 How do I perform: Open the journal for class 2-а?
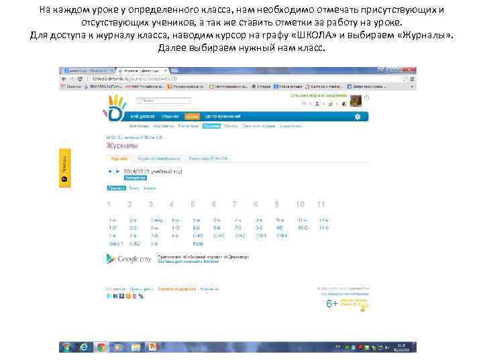(133, 220)
